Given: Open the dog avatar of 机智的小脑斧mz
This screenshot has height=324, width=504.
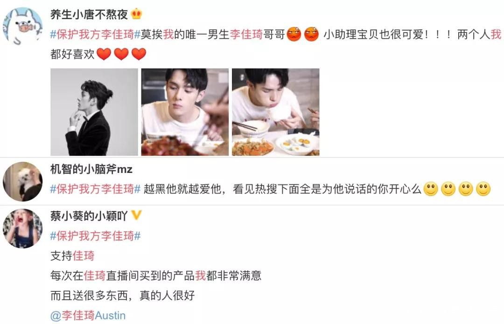Looking at the screenshot, I should coord(22,181).
